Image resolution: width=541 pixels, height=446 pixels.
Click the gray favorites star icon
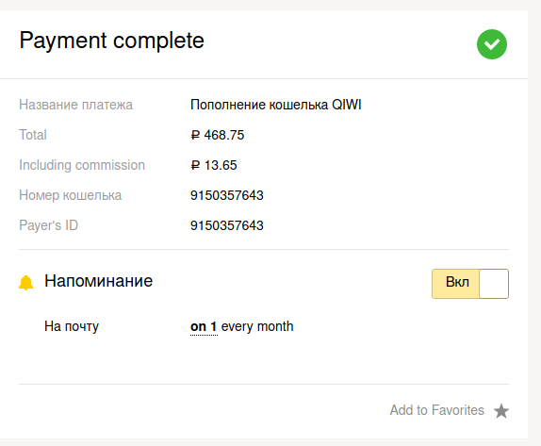[x=501, y=411]
